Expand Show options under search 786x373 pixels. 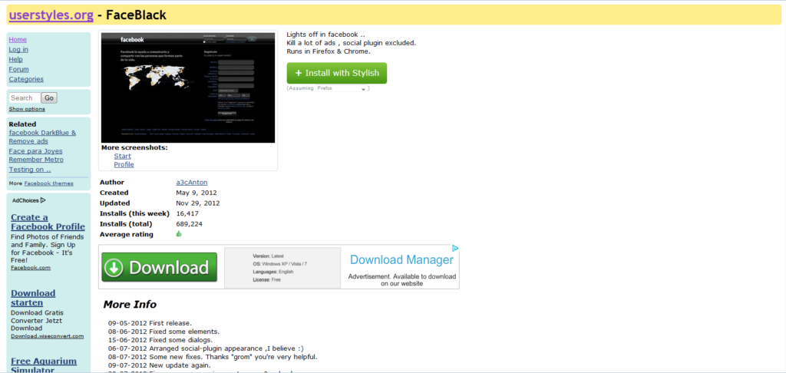pos(27,109)
